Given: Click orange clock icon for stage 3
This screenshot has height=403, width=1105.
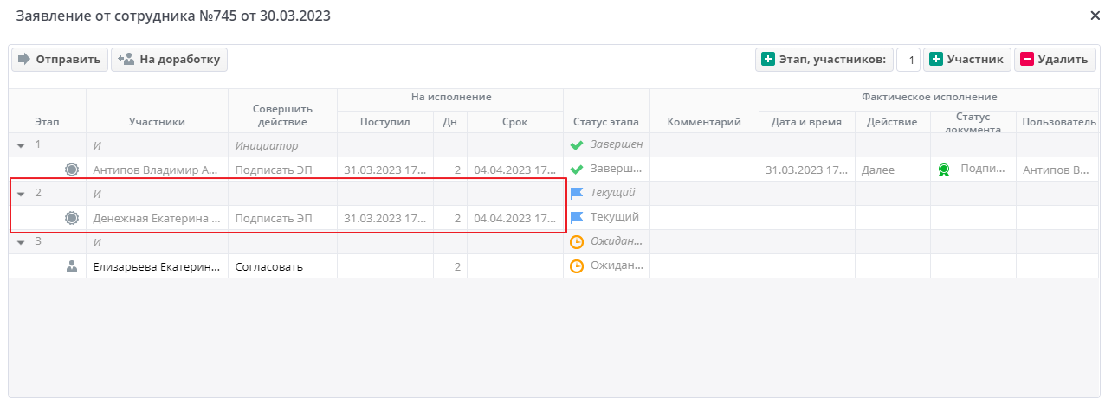Looking at the screenshot, I should (x=577, y=242).
